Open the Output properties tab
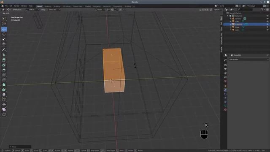Image resolution: width=270 pixels, height=152 pixels. point(225,69)
